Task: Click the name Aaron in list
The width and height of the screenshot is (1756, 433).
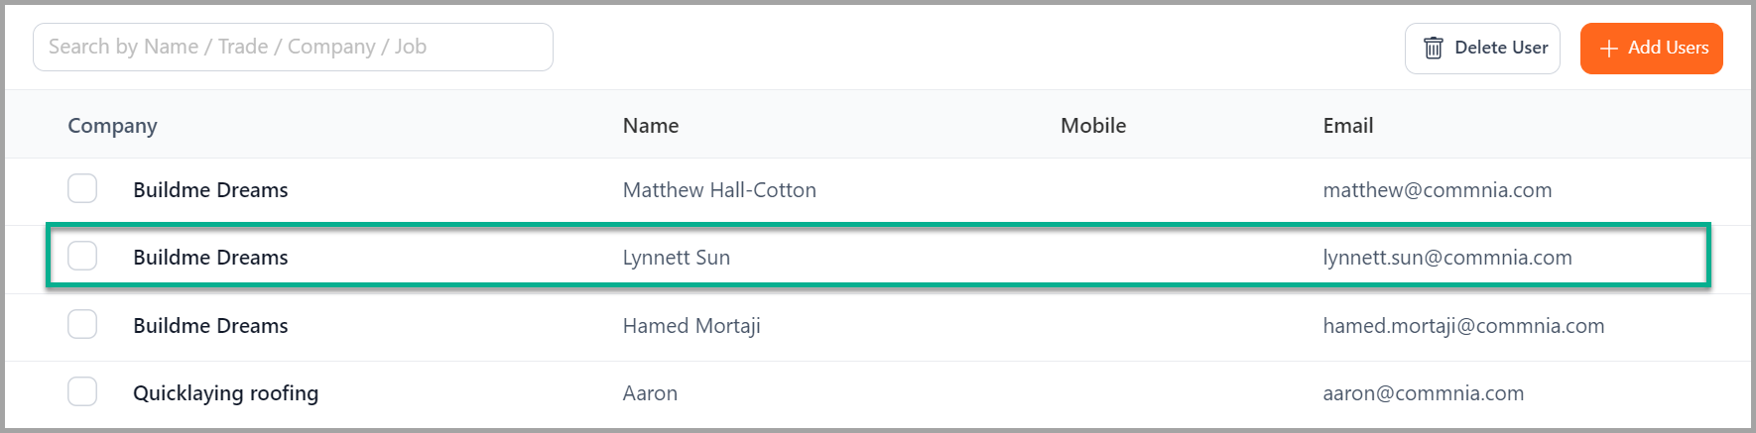Action: pyautogui.click(x=650, y=393)
